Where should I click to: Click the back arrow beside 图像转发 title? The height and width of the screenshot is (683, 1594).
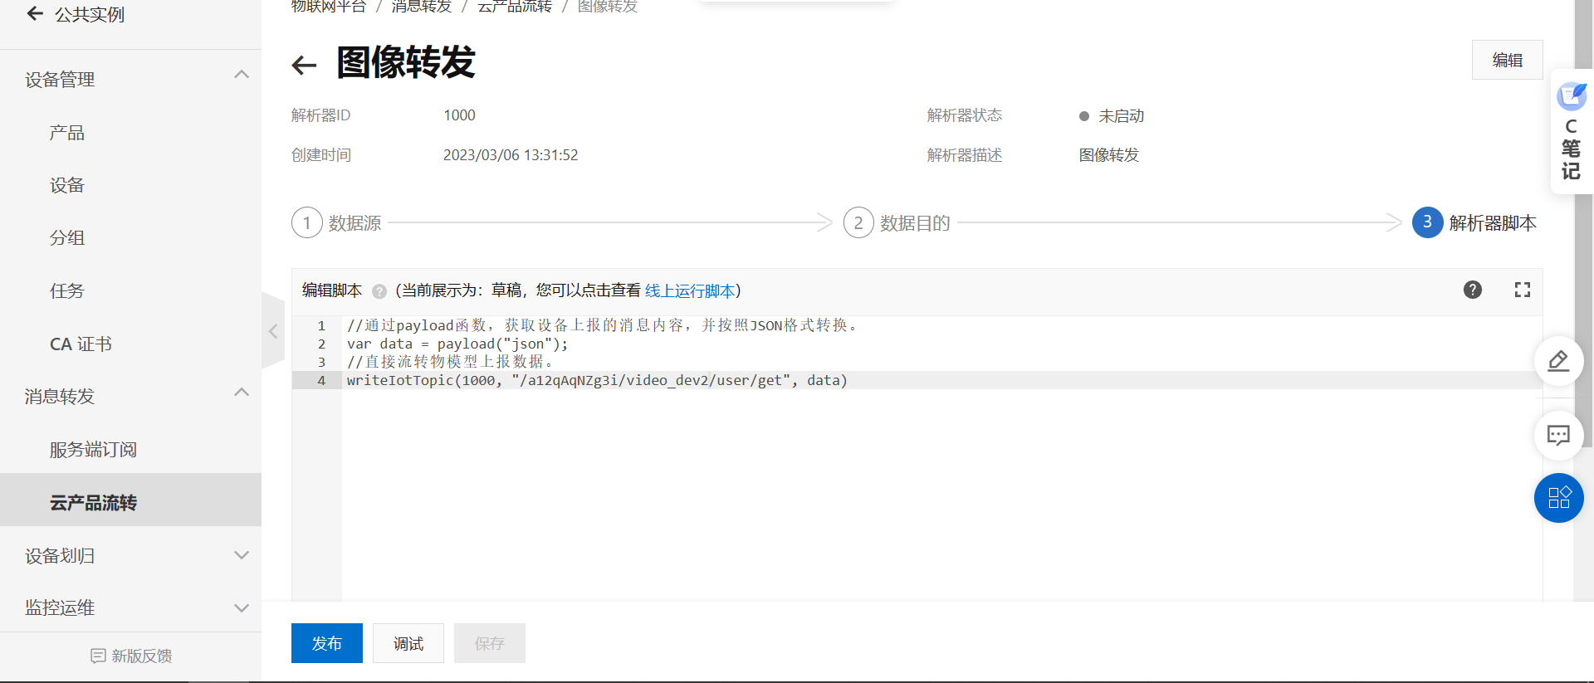pos(305,65)
